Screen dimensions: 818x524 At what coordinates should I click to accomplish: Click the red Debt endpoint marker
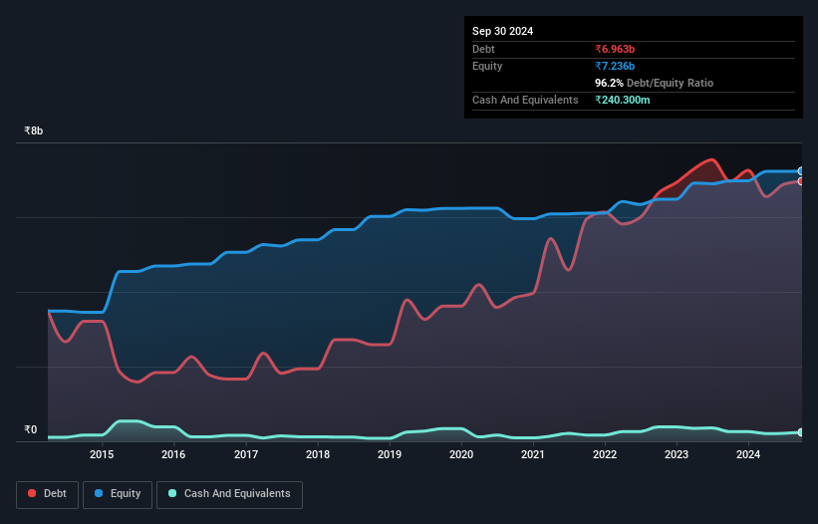(801, 181)
